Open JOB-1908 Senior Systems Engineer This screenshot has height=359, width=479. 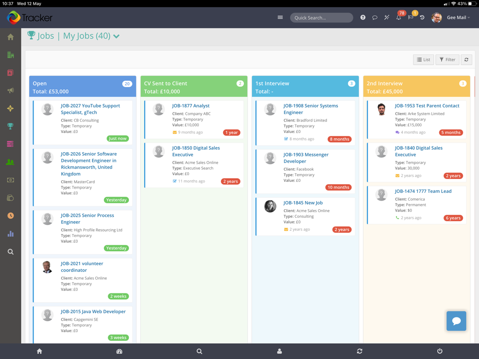pyautogui.click(x=310, y=109)
